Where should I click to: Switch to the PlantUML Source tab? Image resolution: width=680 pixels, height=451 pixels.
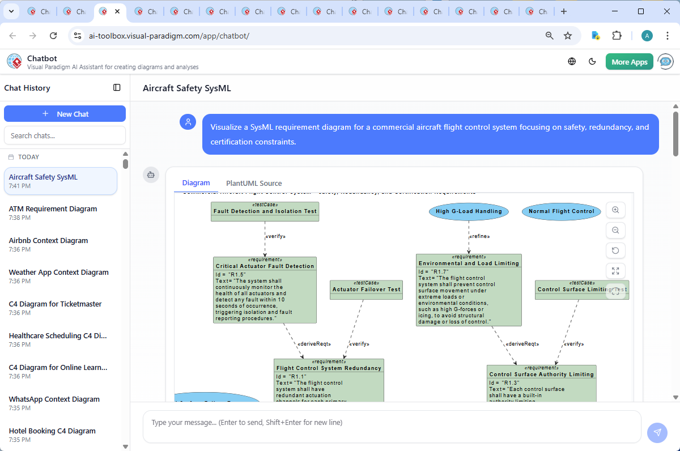[253, 183]
